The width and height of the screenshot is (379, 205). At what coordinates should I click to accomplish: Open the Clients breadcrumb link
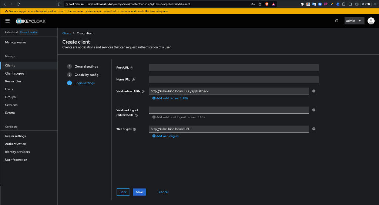click(67, 33)
